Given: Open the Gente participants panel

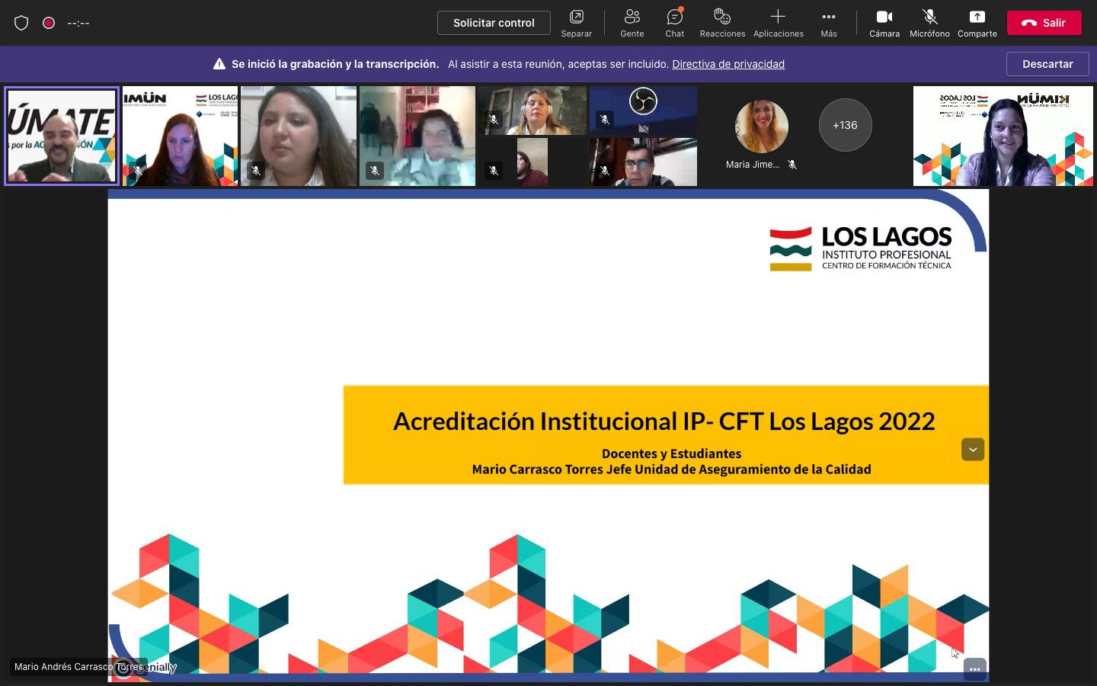Looking at the screenshot, I should pyautogui.click(x=632, y=24).
